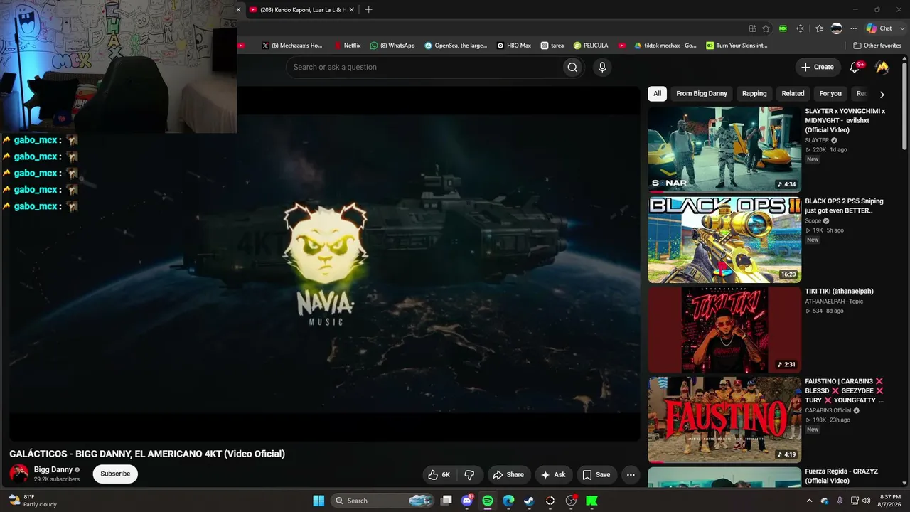Screen dimensions: 910x512
Task: Activate voice search microphone icon
Action: (602, 67)
